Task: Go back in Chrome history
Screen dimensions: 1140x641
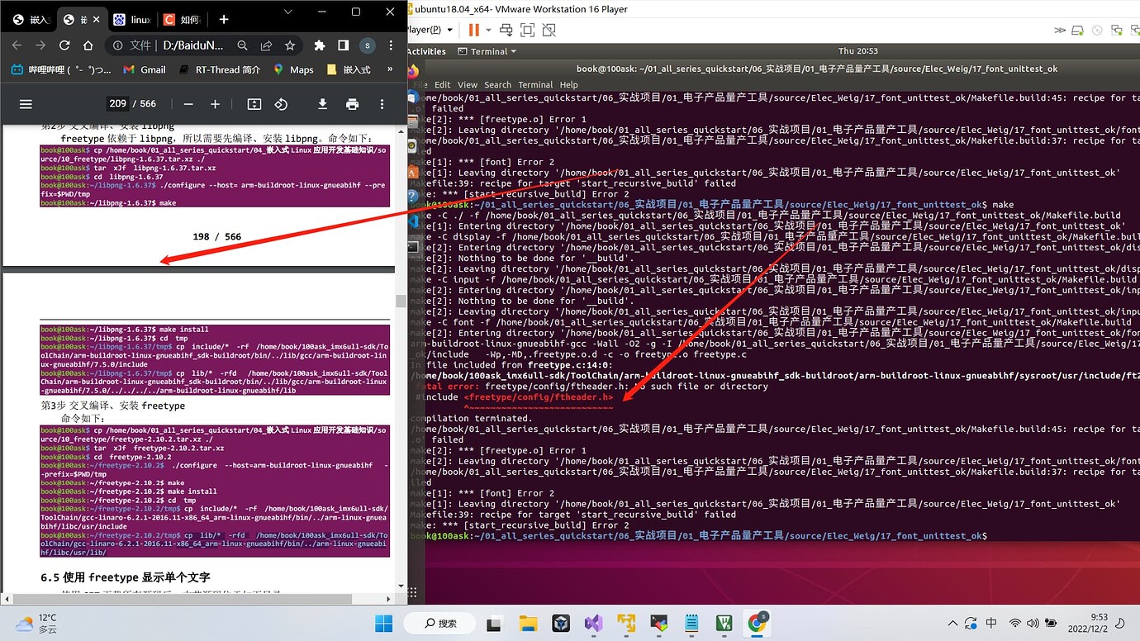Action: pyautogui.click(x=17, y=45)
